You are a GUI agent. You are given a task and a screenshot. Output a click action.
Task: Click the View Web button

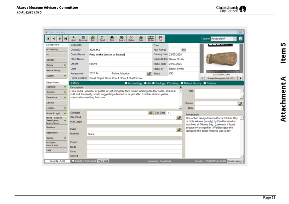(x=103, y=161)
